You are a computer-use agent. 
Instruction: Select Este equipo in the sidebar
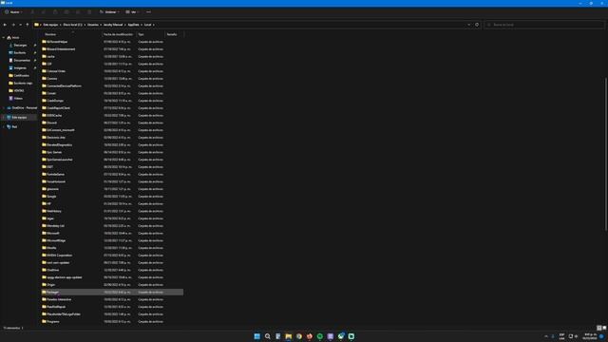[19, 117]
